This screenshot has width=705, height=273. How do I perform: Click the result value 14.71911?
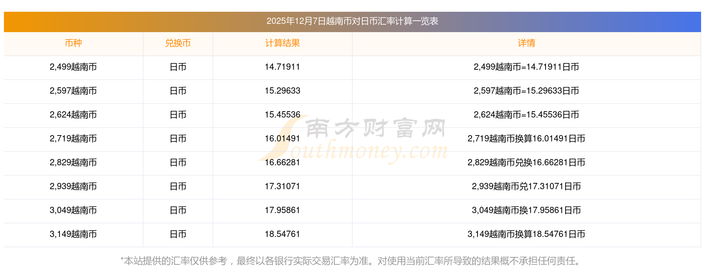[282, 67]
